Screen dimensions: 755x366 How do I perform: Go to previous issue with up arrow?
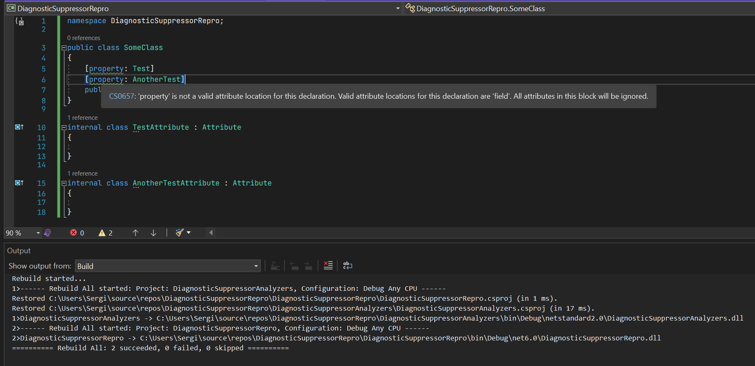(135, 233)
